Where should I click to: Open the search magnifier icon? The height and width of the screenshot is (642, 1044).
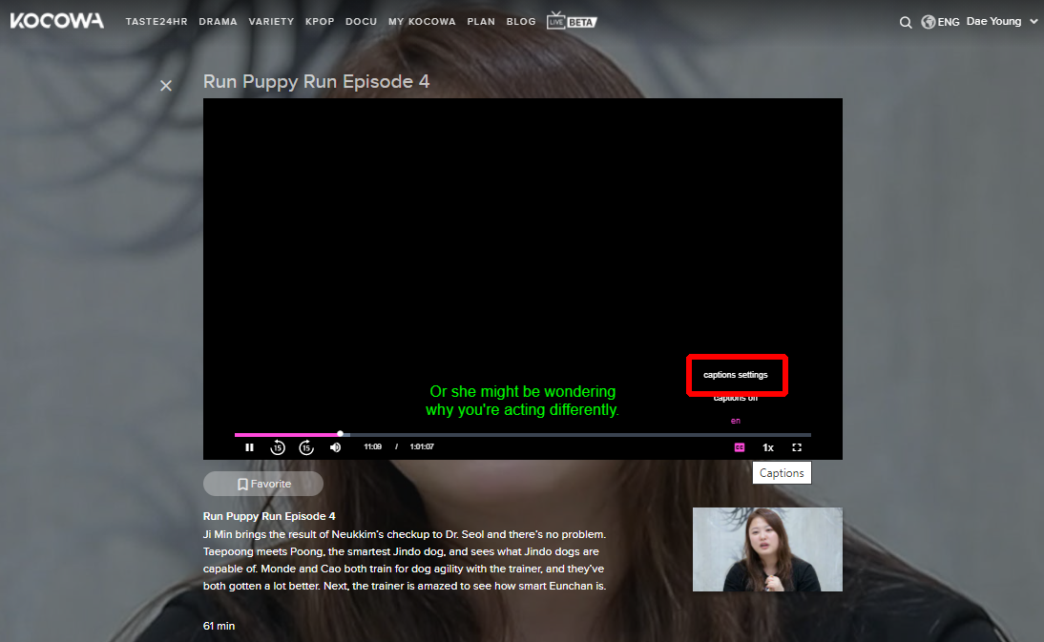click(x=906, y=22)
